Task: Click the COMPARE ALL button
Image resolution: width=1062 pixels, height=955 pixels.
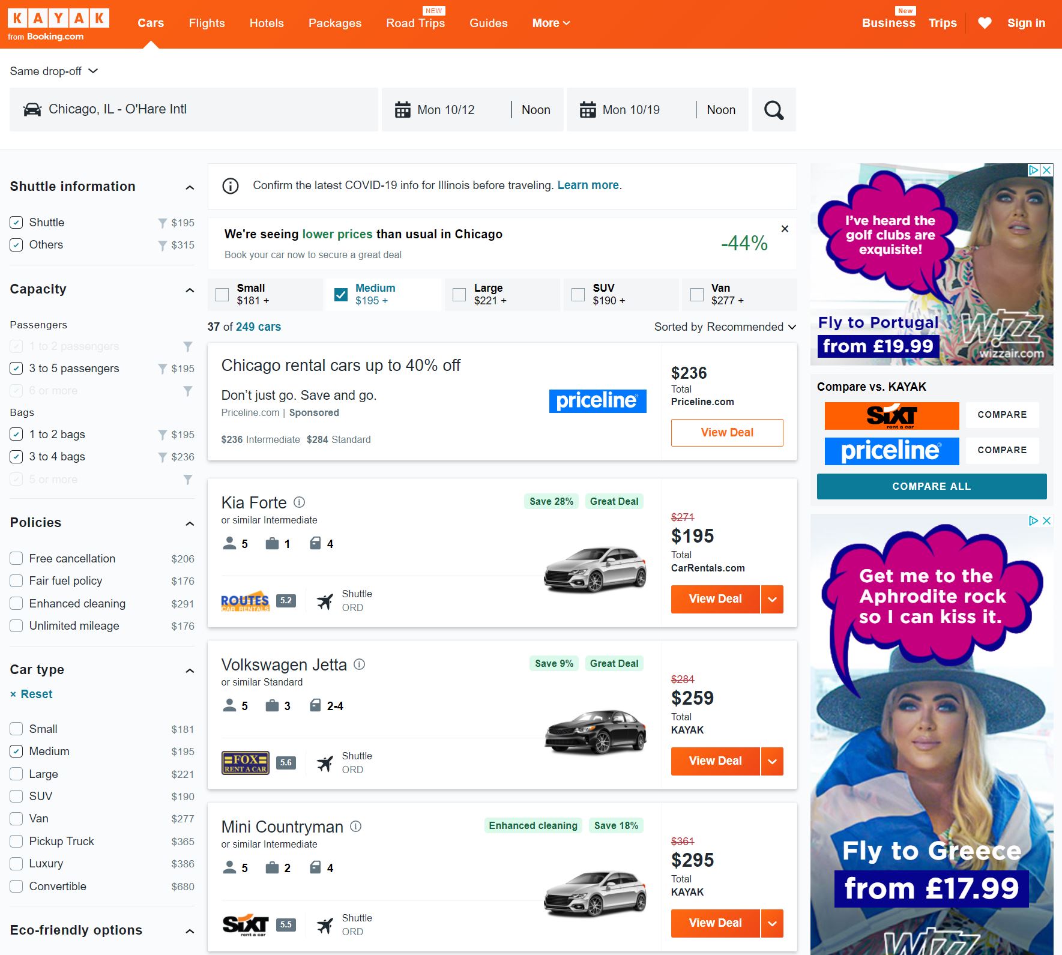Action: point(932,486)
